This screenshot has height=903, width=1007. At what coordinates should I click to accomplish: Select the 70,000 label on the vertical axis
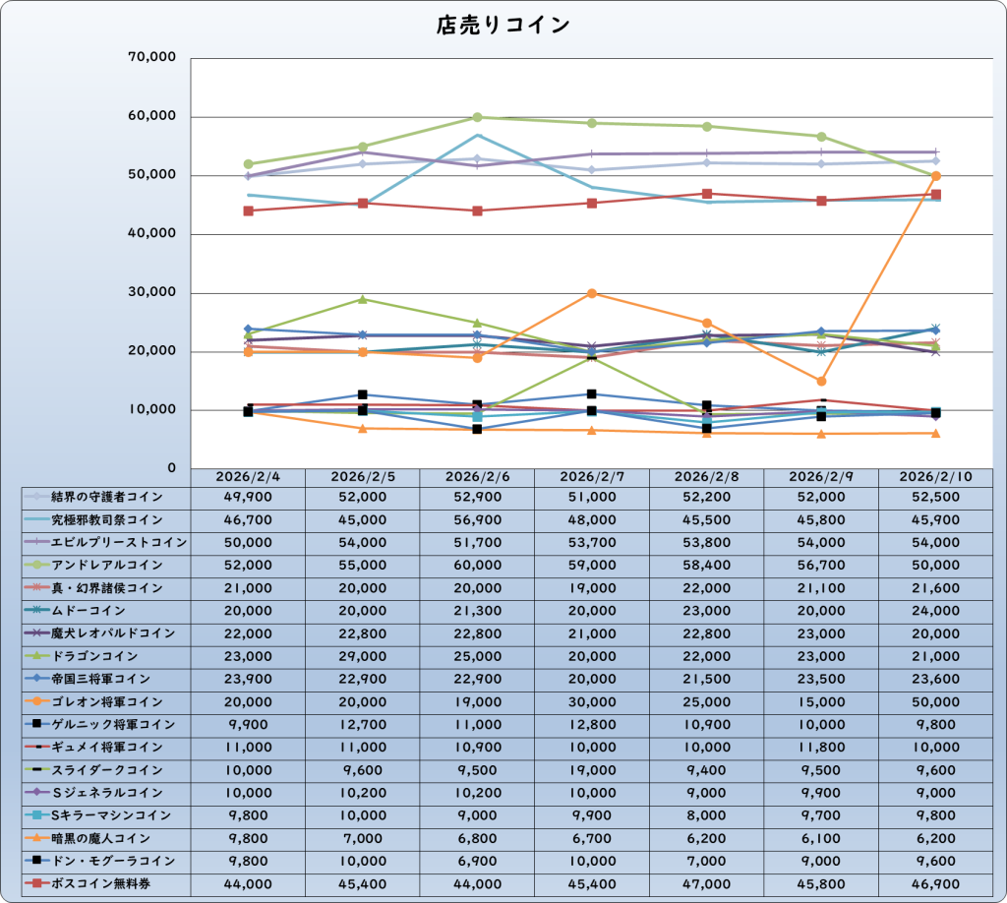point(152,58)
